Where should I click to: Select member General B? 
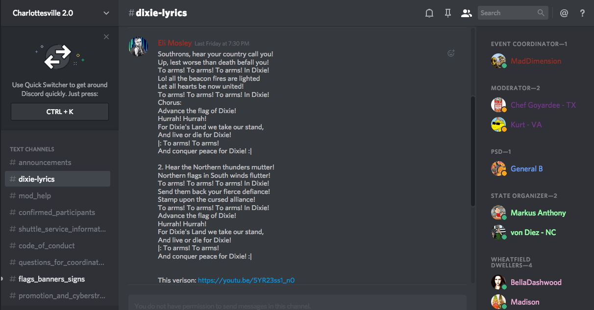pos(526,169)
